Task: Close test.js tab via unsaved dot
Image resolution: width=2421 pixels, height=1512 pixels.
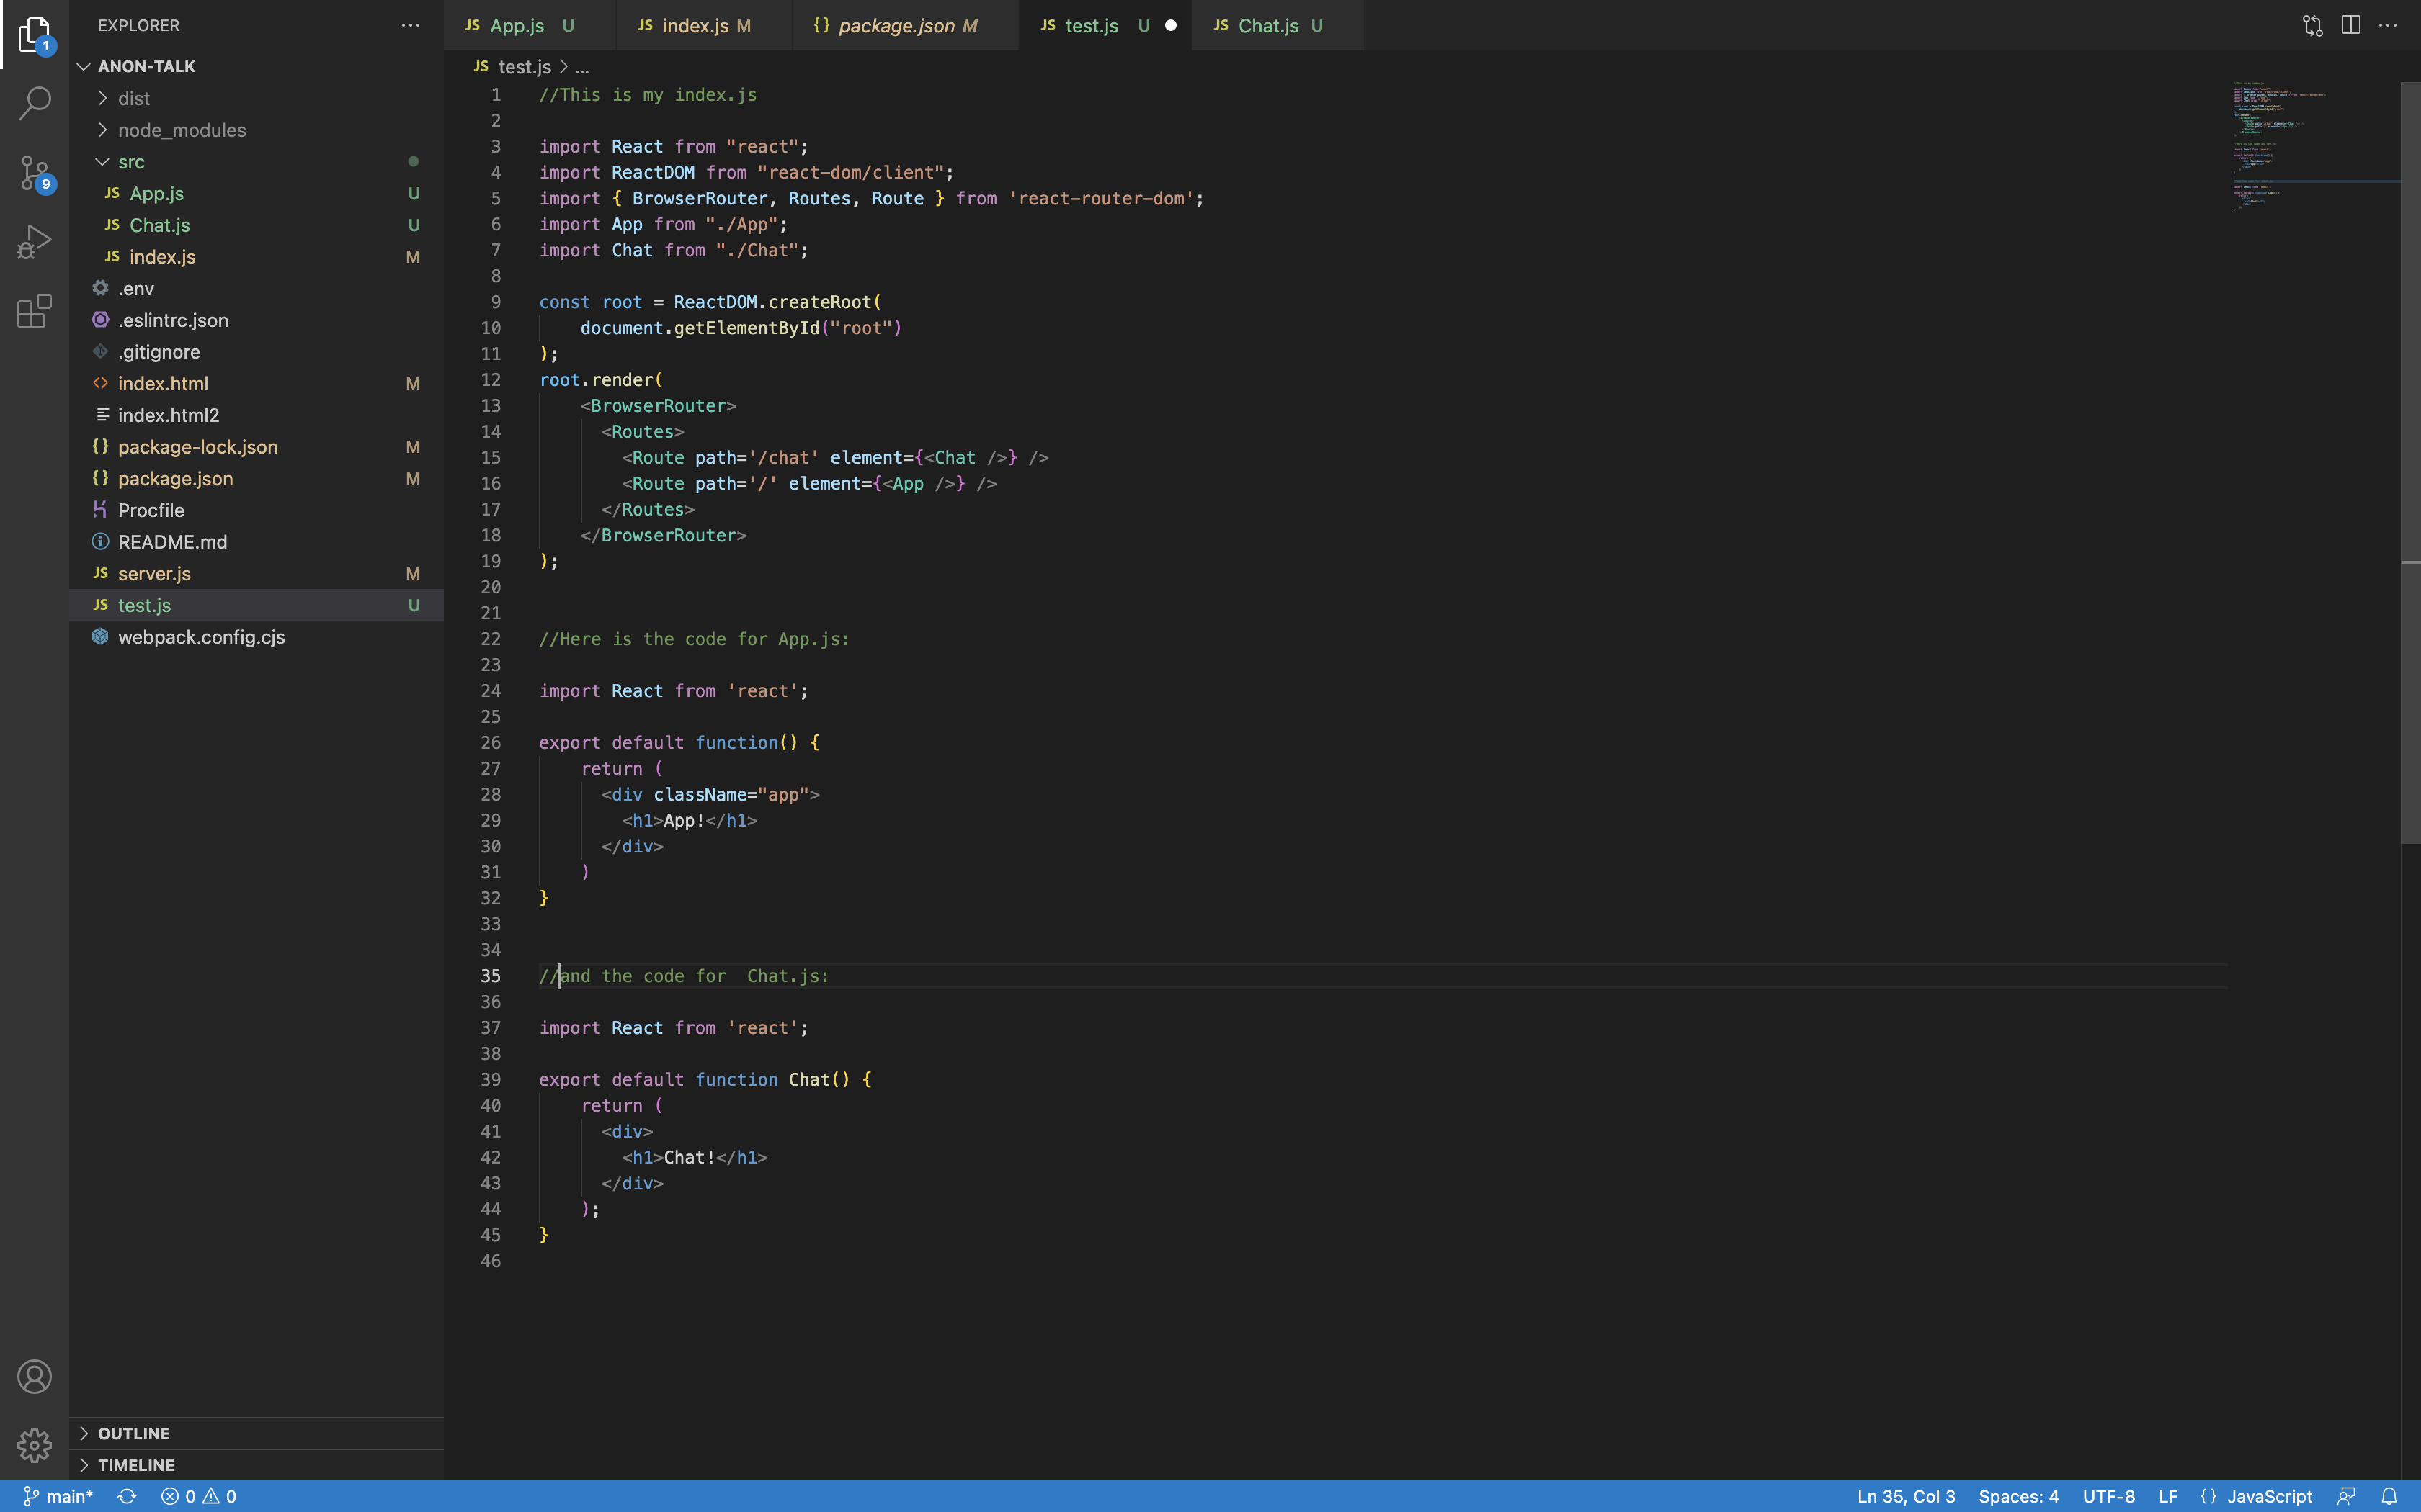Action: tap(1170, 25)
